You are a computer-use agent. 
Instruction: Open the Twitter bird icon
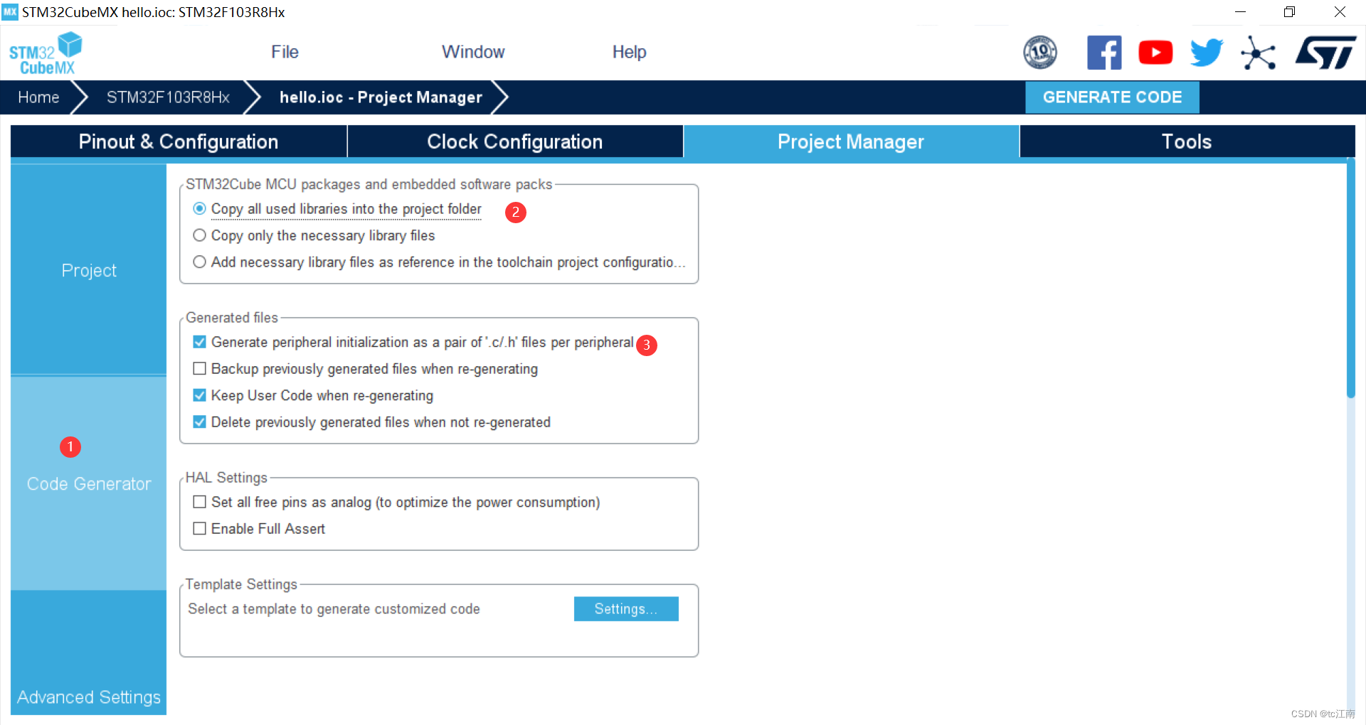point(1207,53)
